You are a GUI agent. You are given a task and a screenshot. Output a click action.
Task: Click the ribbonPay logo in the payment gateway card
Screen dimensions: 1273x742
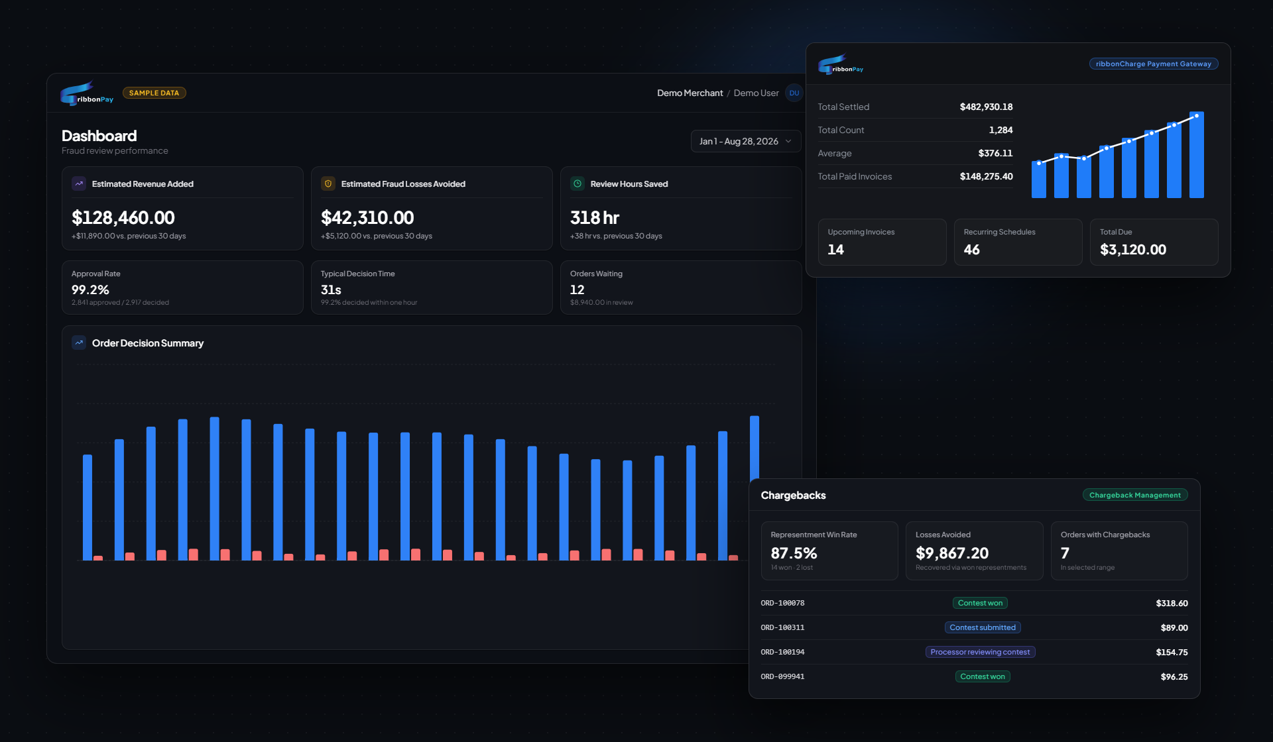click(x=841, y=64)
